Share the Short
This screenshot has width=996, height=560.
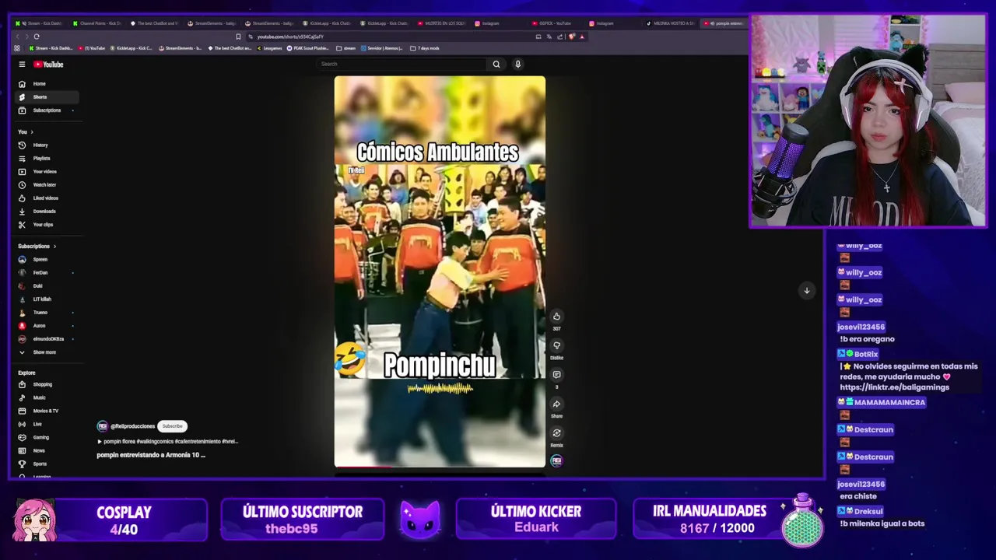point(556,404)
